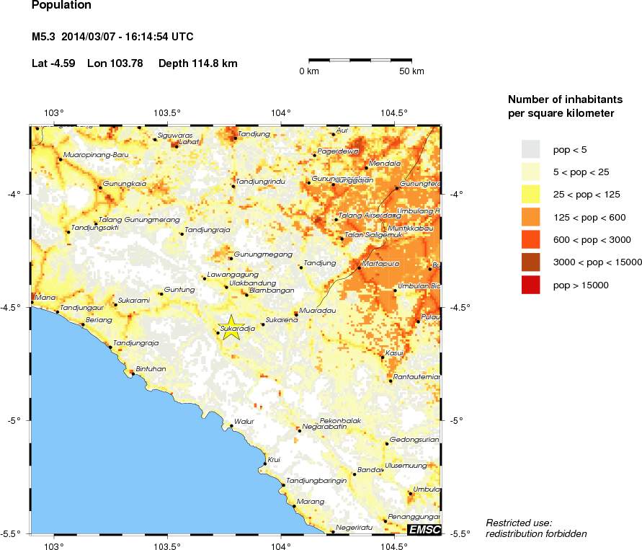642x550 pixels.
Task: Click the 'M5.3 2014/03/07' earthquake header
Action: pyautogui.click(x=112, y=36)
